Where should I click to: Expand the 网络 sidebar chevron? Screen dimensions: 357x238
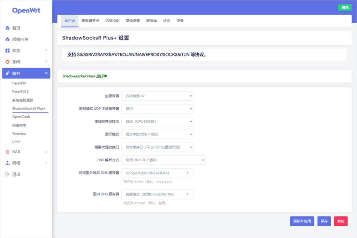(46, 163)
